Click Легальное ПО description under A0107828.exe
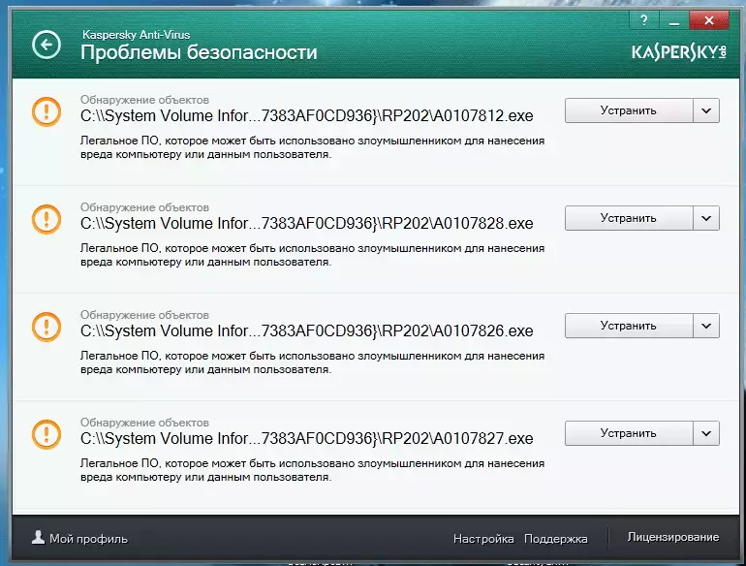The image size is (746, 566). [x=313, y=255]
